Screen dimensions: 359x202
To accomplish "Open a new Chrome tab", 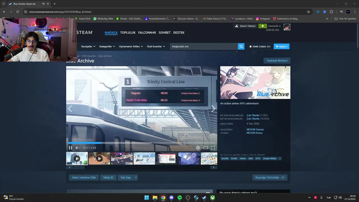I will pos(54,4).
